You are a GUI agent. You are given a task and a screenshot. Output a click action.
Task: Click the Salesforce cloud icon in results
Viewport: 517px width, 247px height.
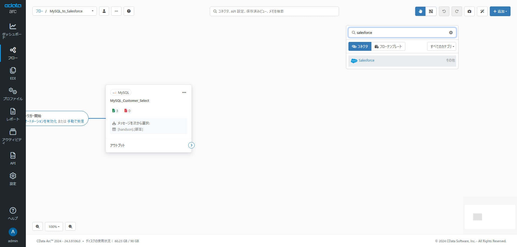[354, 61]
